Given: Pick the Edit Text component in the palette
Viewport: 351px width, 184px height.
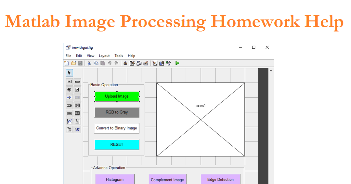Looking at the screenshot, I should [x=69, y=97].
